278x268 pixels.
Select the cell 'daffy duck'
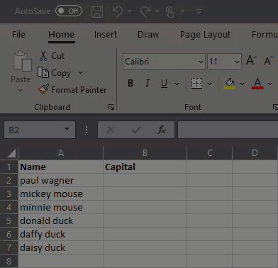(60, 234)
